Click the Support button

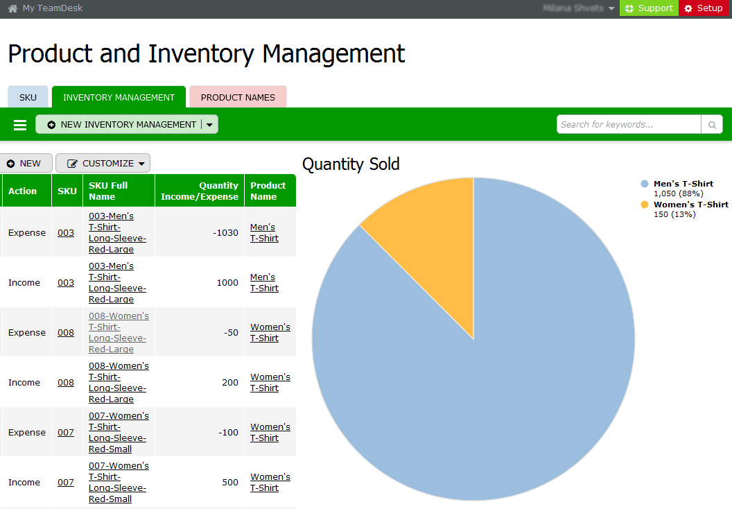649,8
